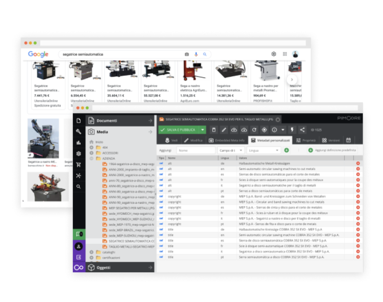
Task: Expand the cataloghi folder
Action: click(x=91, y=252)
